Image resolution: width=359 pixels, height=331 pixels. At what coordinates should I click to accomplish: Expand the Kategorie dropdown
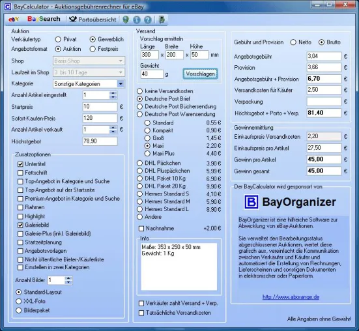[x=121, y=84]
